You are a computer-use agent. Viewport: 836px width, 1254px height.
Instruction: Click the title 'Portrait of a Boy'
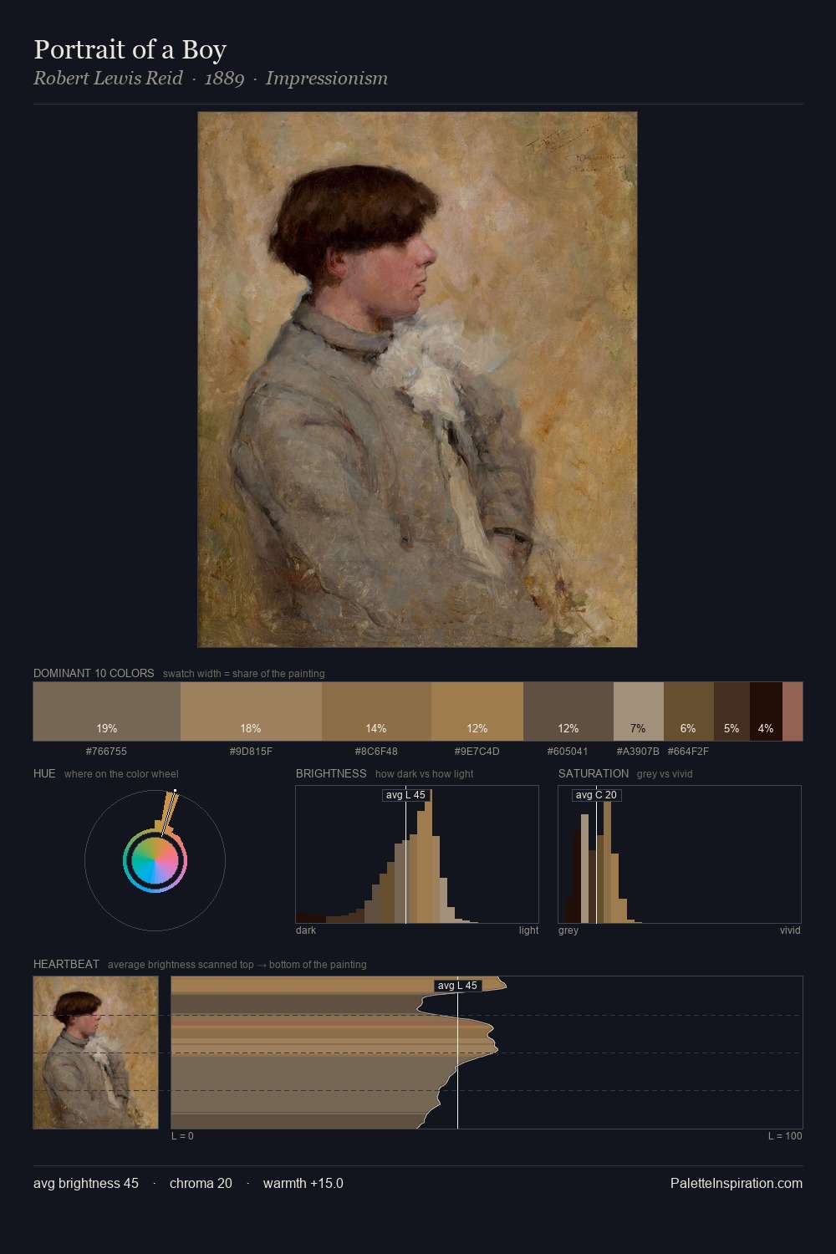130,50
